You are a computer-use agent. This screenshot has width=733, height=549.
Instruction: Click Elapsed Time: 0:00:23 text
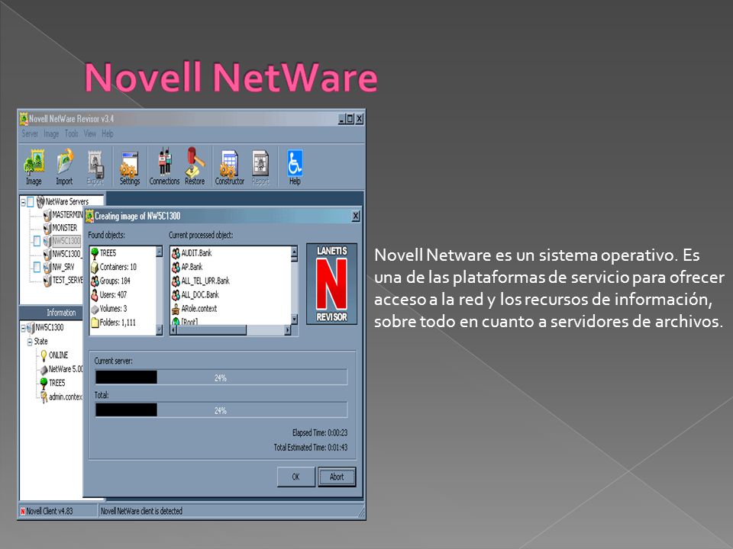pyautogui.click(x=320, y=433)
